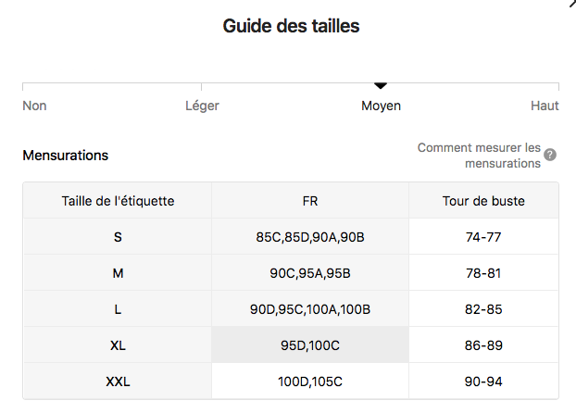Click the "74-77" bust measurement cell
The image size is (576, 413).
tap(483, 237)
